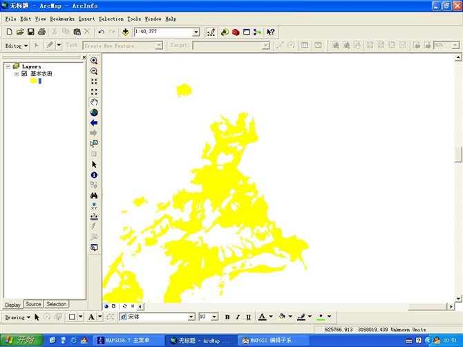The width and height of the screenshot is (463, 347).
Task: Switch to Data View button
Action: (106, 306)
